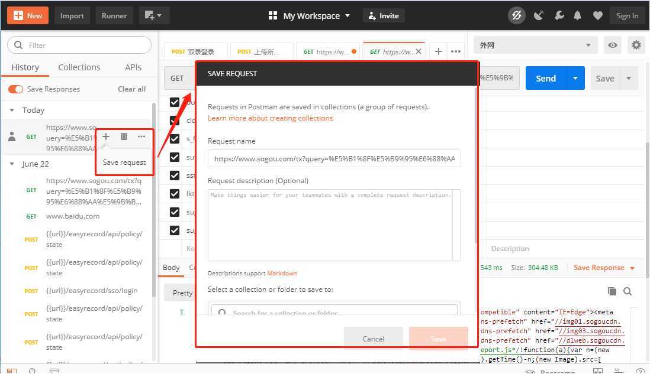Screen dimensions: 650x374
Task: Uncheck the first query parameter checkbox
Action: tap(175, 102)
